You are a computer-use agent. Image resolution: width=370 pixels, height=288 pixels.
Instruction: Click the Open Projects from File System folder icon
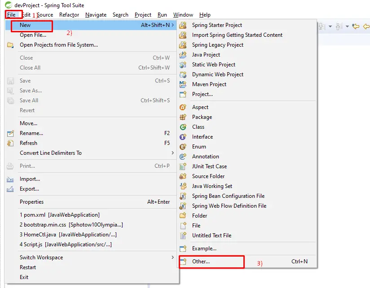pyautogui.click(x=10, y=45)
